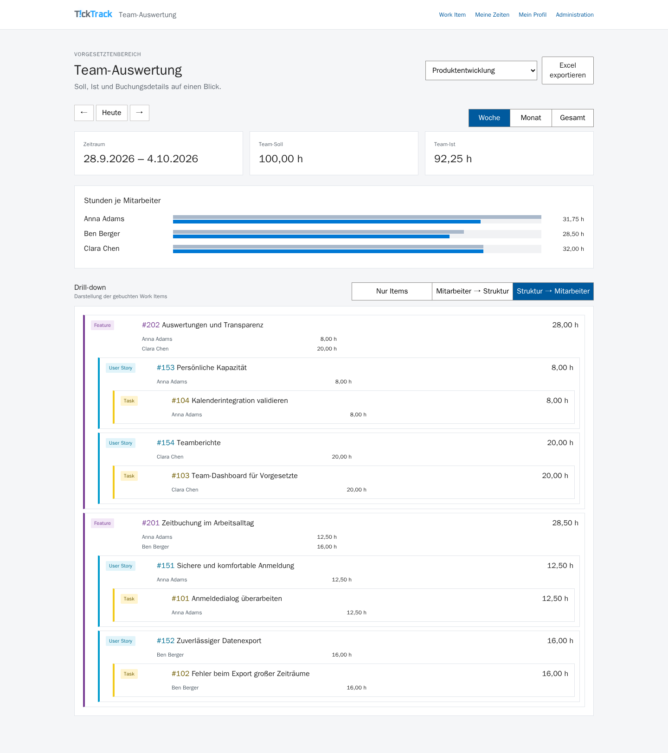Open Administration in top navigation

coord(575,15)
